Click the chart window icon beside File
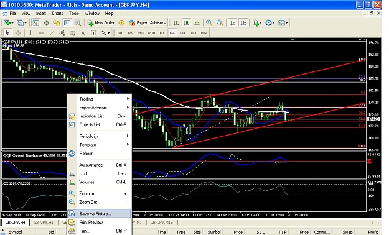The image size is (389, 235). click(x=4, y=13)
